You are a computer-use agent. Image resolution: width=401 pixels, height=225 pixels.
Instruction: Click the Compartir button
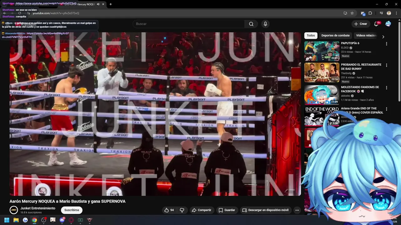click(x=201, y=210)
